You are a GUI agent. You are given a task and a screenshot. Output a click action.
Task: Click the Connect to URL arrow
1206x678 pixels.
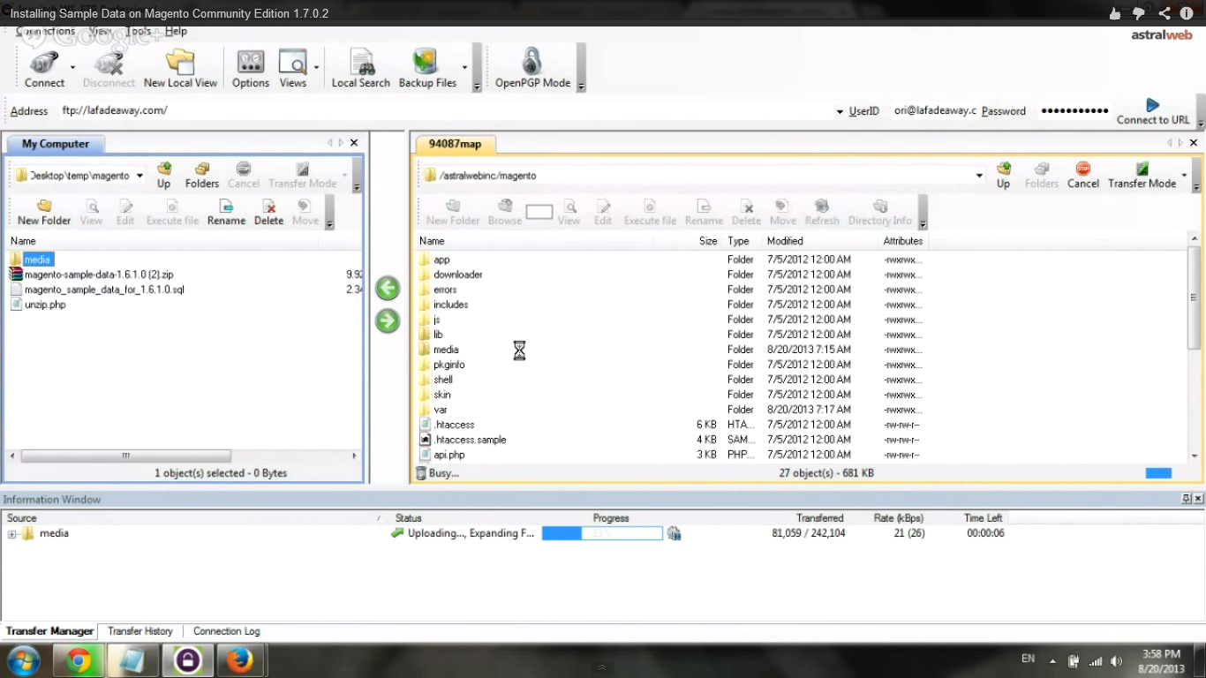pos(1152,104)
